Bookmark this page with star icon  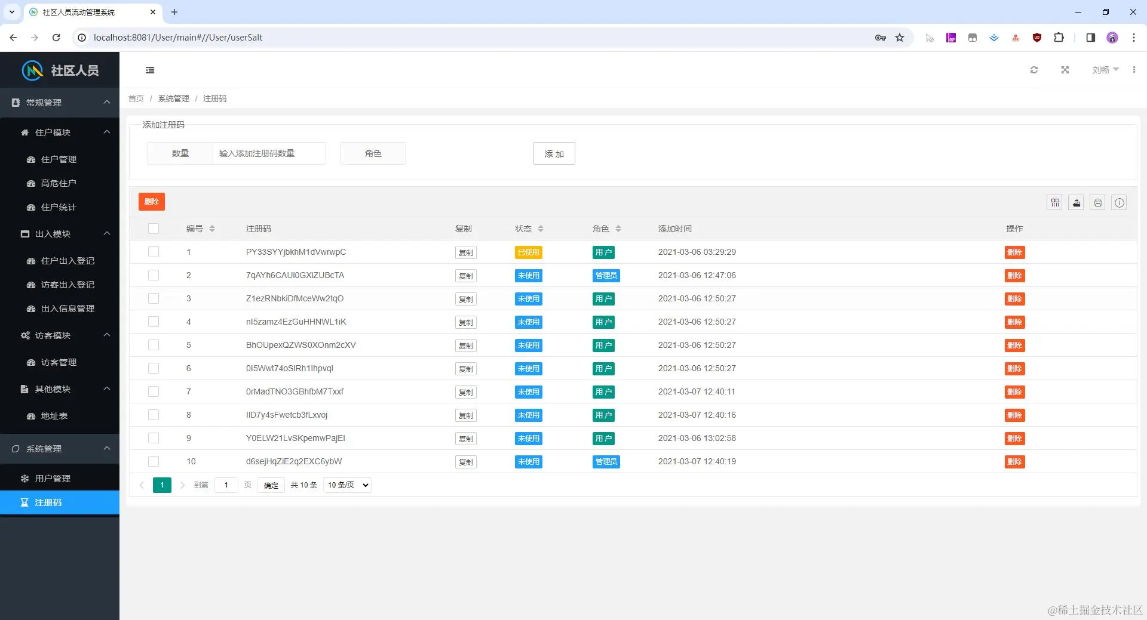(900, 38)
